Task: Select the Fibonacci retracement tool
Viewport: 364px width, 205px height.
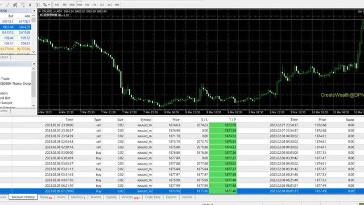Action: click(x=23, y=5)
